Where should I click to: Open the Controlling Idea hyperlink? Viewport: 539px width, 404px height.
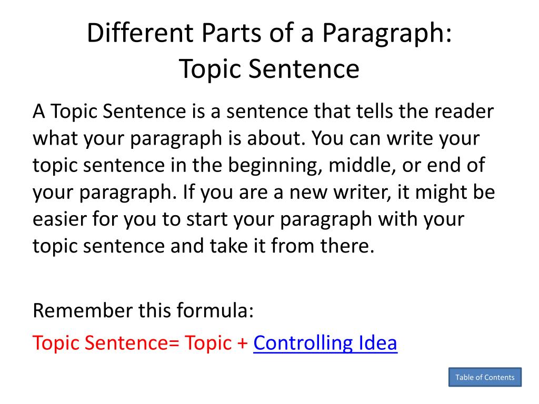point(325,343)
